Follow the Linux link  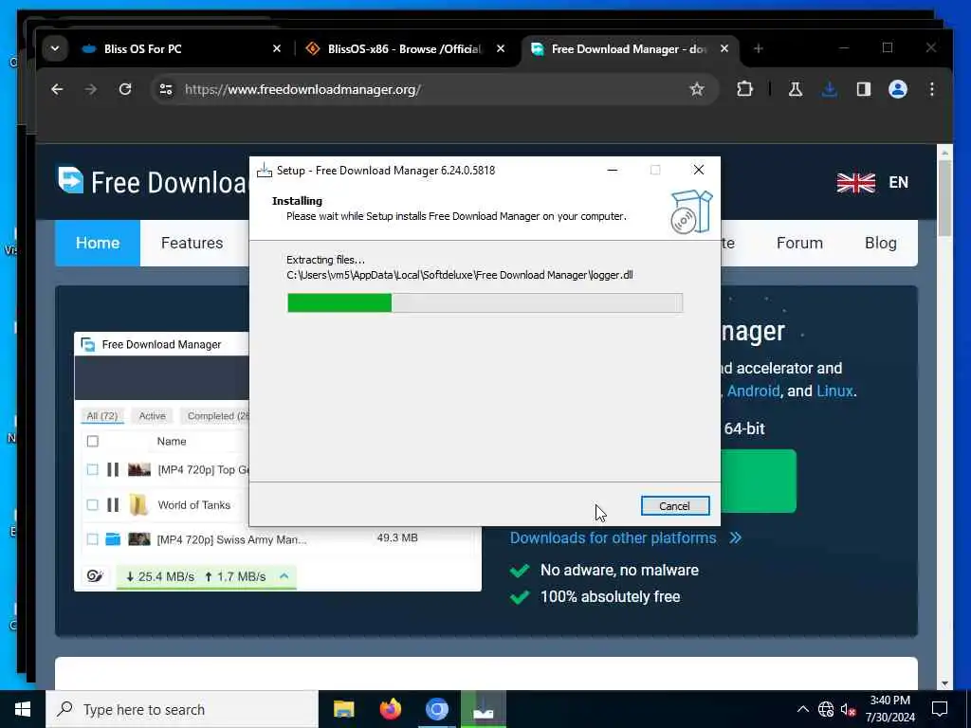click(x=834, y=391)
